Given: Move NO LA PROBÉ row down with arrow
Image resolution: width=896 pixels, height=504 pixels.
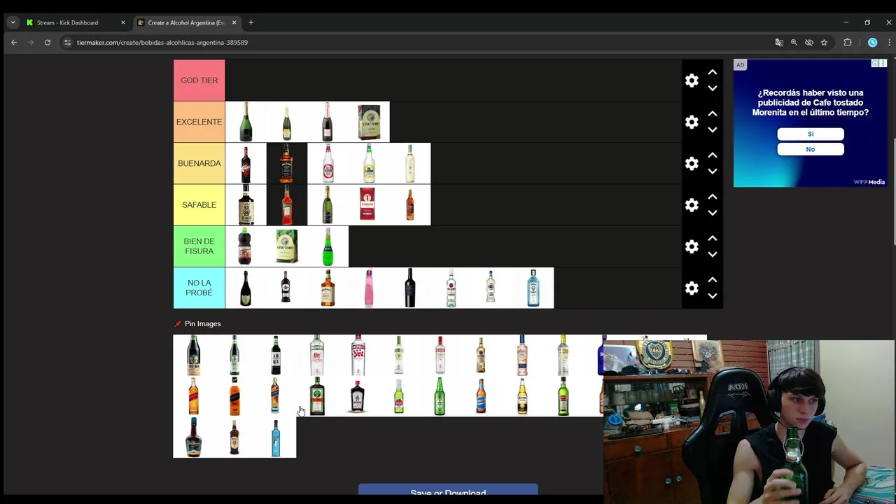Looking at the screenshot, I should pyautogui.click(x=712, y=295).
